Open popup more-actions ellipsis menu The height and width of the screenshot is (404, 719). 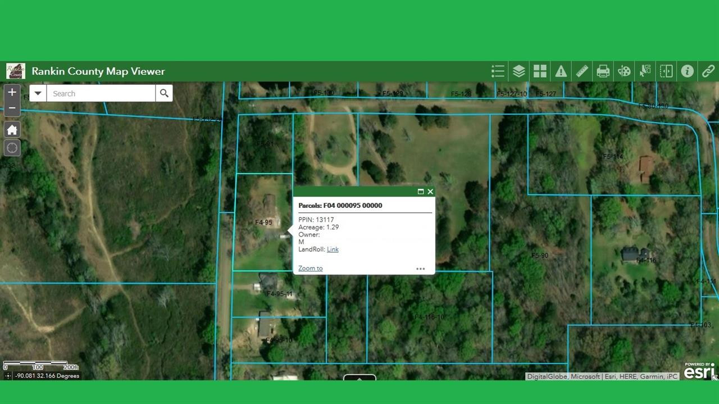(x=420, y=269)
